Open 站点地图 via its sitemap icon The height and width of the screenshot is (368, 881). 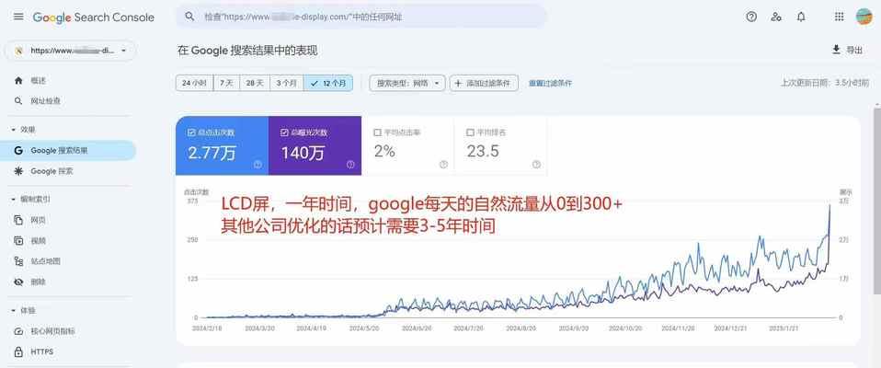(x=18, y=261)
